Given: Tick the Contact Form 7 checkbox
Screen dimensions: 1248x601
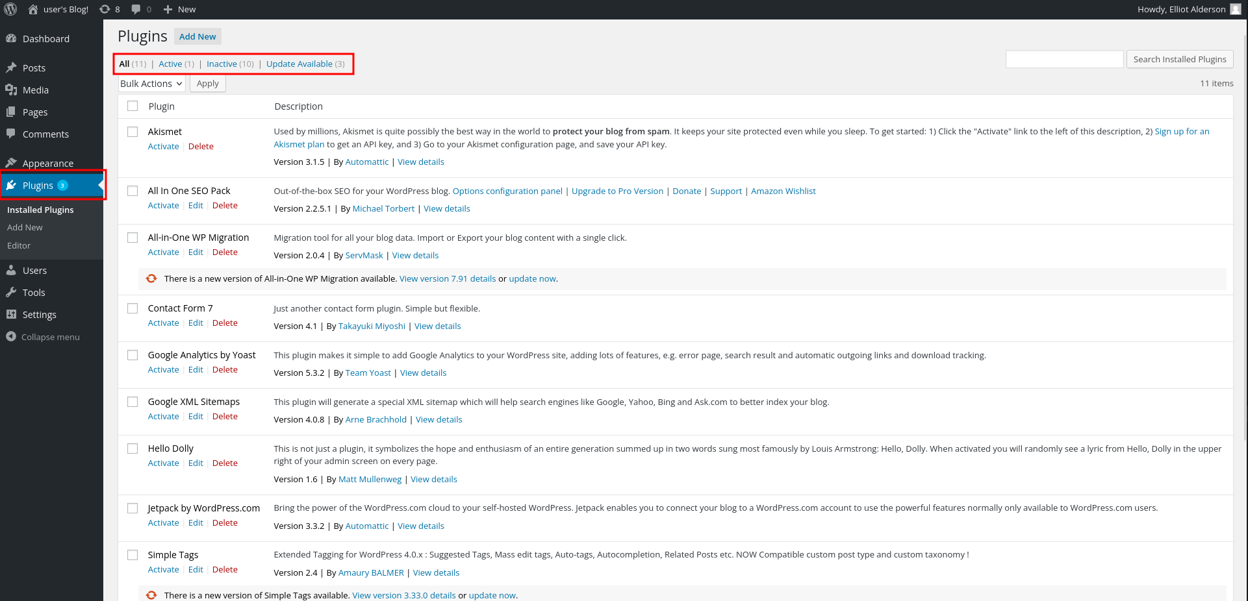Looking at the screenshot, I should (133, 308).
